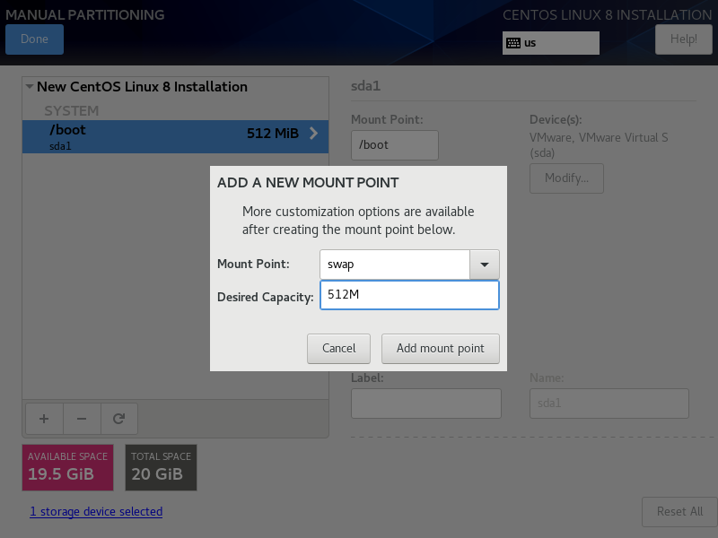Click the MANUAL PARTITIONING title
The height and width of the screenshot is (538, 718).
coord(84,15)
